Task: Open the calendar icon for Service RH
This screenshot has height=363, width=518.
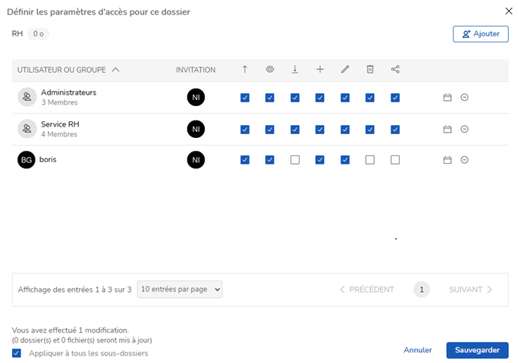Action: [447, 129]
